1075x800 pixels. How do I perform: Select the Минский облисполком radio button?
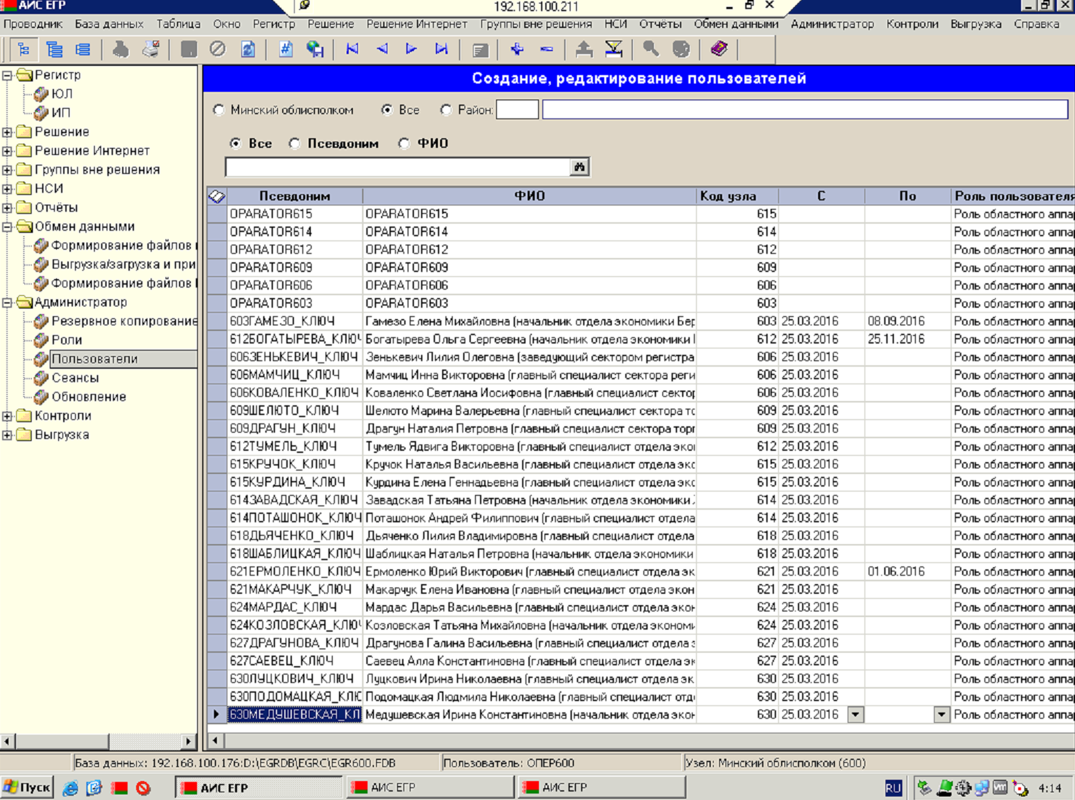219,110
